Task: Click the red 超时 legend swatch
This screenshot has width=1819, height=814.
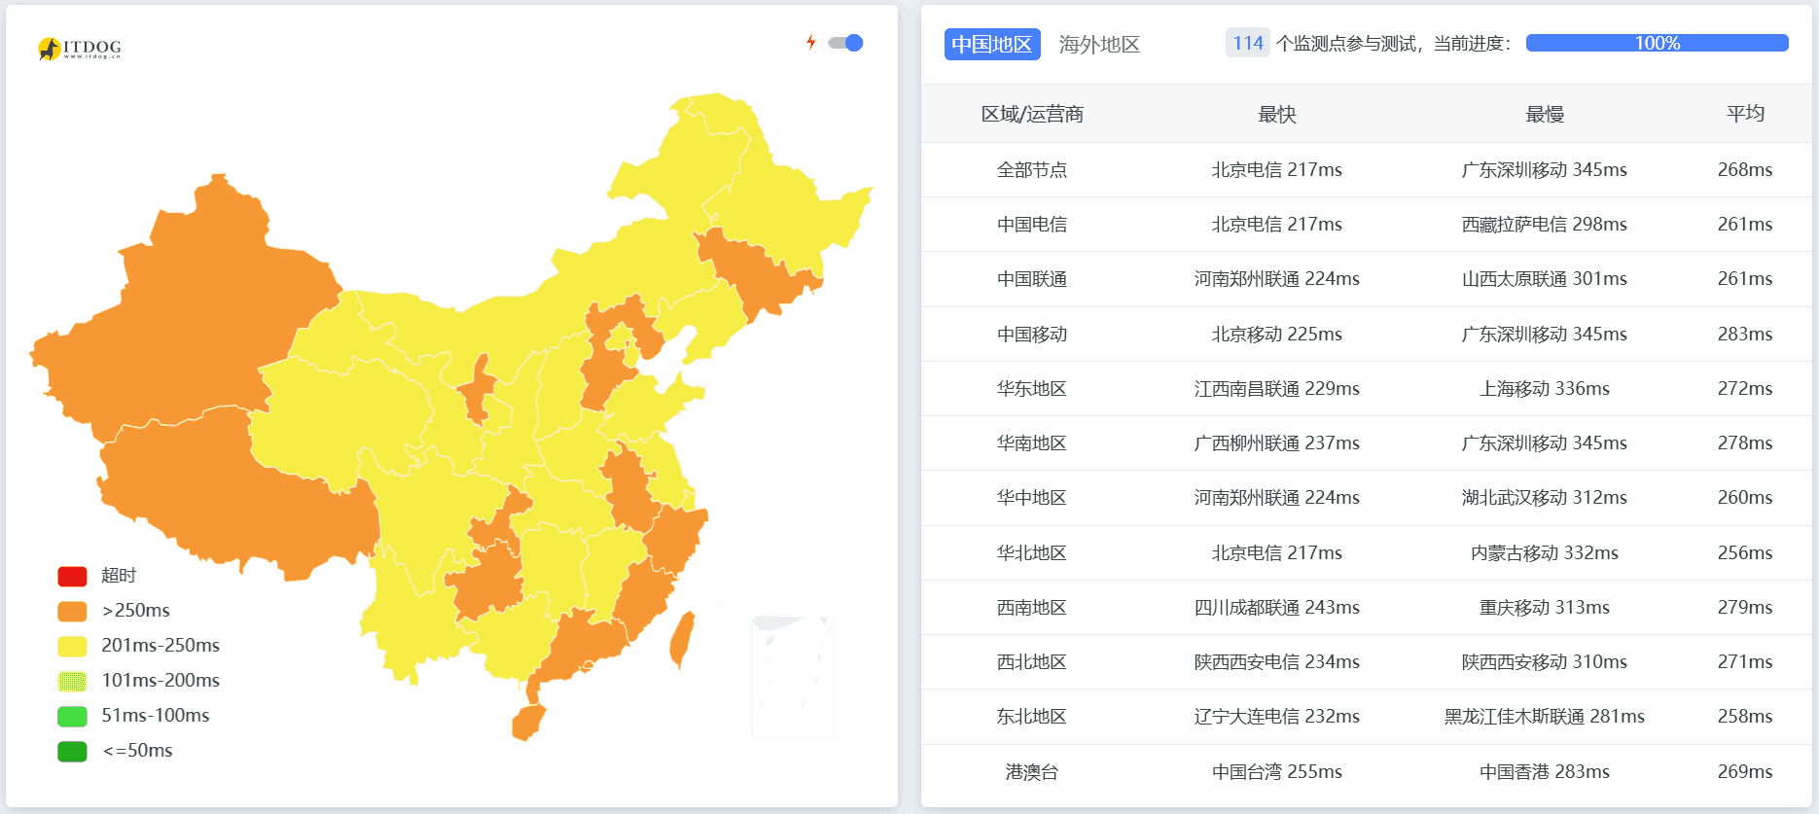Action: click(72, 576)
